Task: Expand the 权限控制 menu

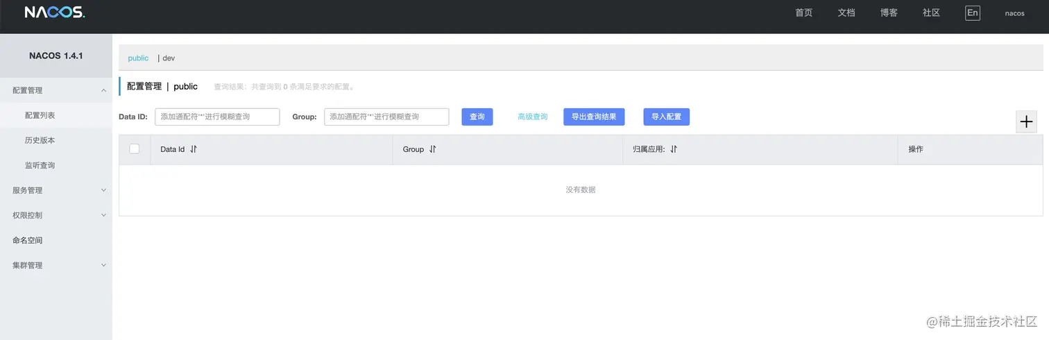Action: pyautogui.click(x=56, y=215)
